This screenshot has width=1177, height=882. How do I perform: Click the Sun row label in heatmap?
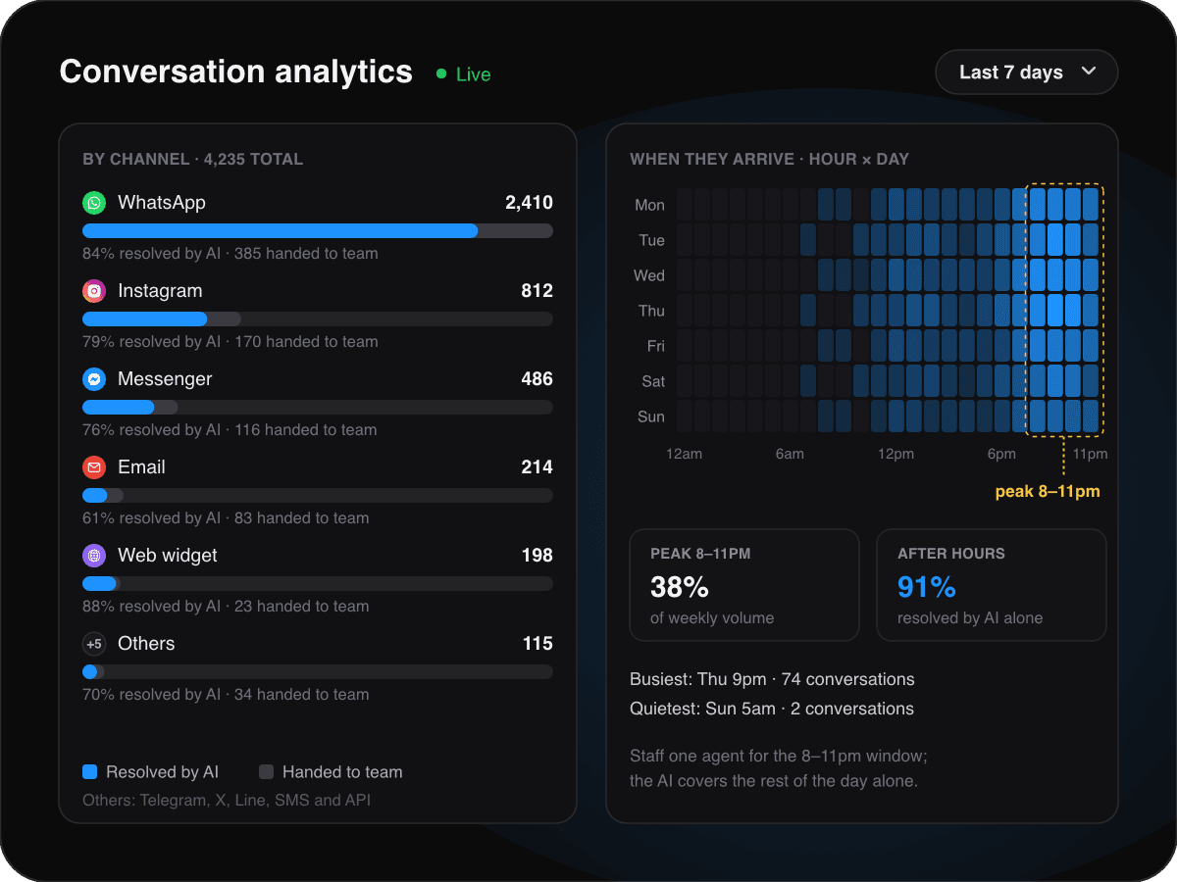click(x=651, y=416)
